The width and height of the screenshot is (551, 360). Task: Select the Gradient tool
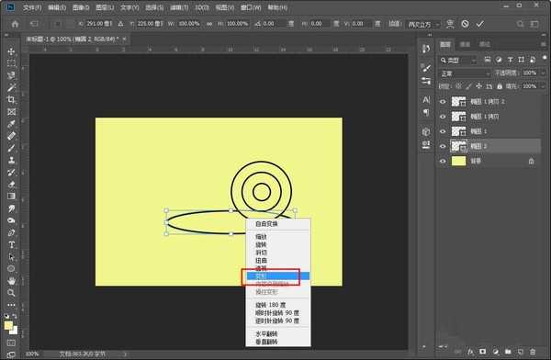[11, 197]
